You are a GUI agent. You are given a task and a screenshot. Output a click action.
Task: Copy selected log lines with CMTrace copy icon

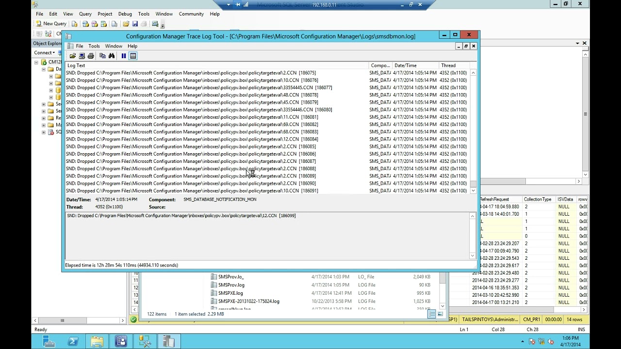point(102,56)
